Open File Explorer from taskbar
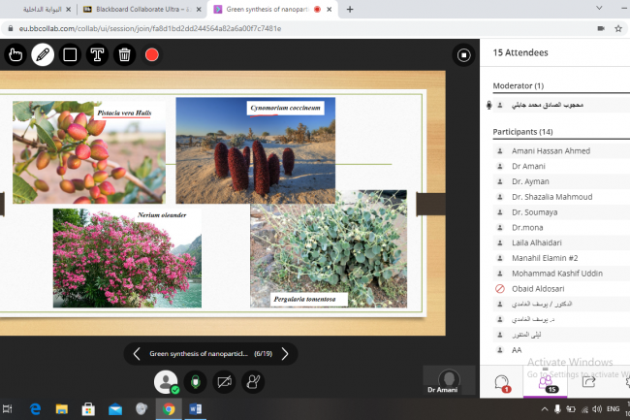Screen dimensions: 630x420 click(61, 409)
